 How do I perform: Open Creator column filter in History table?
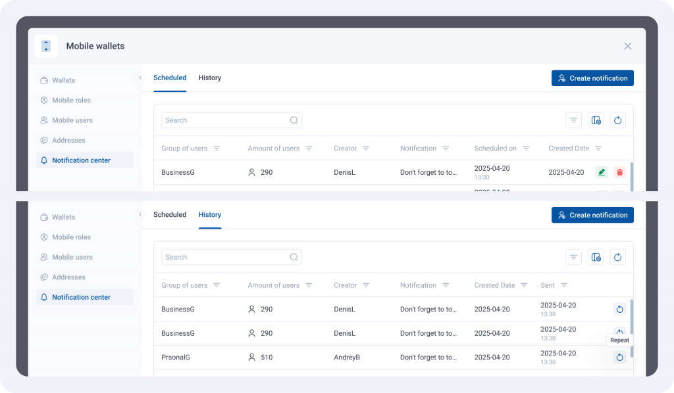tap(366, 285)
